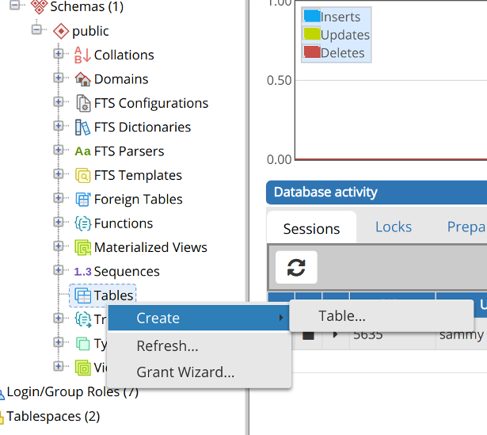Screen dimensions: 487x435
Task: Switch to the Sessions tab
Action: [x=311, y=228]
